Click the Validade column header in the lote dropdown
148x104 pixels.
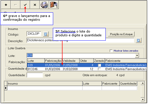pos(70,61)
